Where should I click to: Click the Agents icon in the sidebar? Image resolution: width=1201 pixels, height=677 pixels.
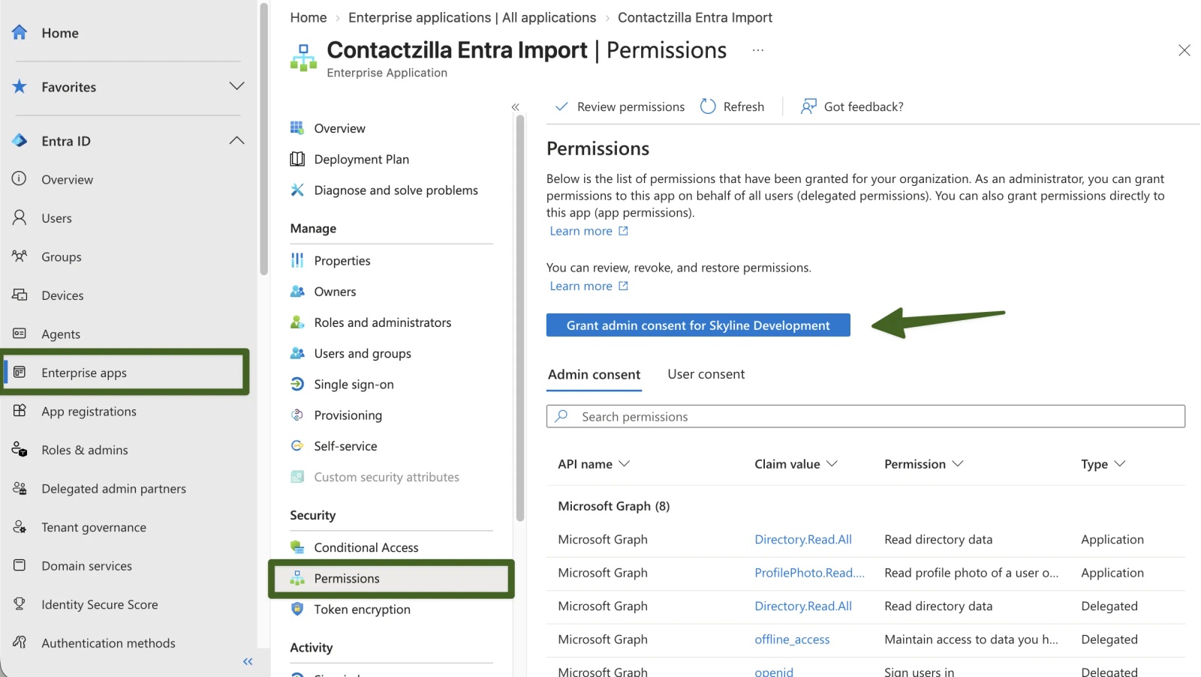[x=20, y=334]
